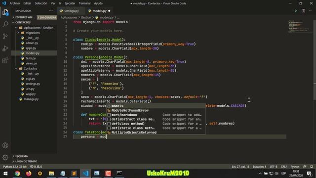
Task: Click the 1 SIN GUARDAR unsaved badge
Action: click(x=47, y=18)
